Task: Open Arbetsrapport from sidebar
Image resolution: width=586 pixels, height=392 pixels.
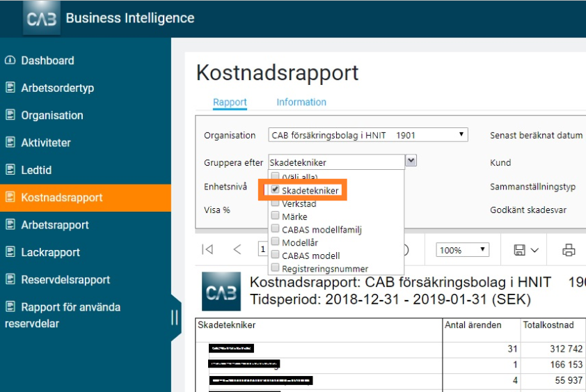Action: click(55, 225)
